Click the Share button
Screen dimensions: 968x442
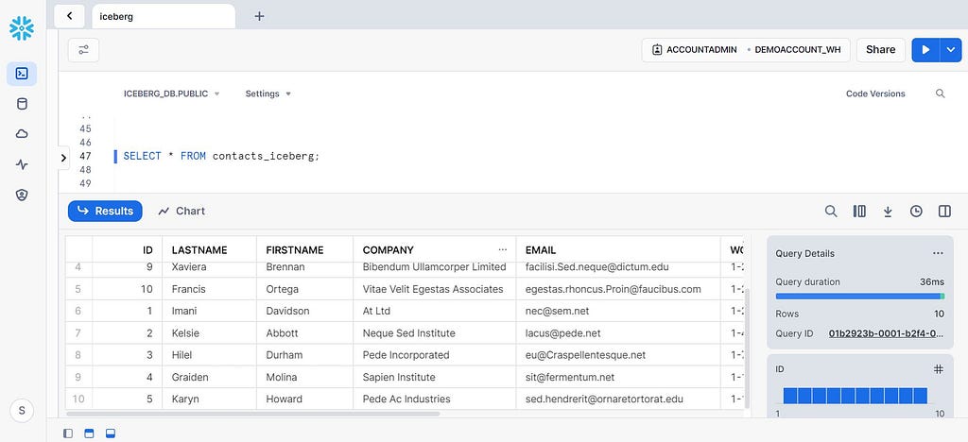[x=880, y=50]
